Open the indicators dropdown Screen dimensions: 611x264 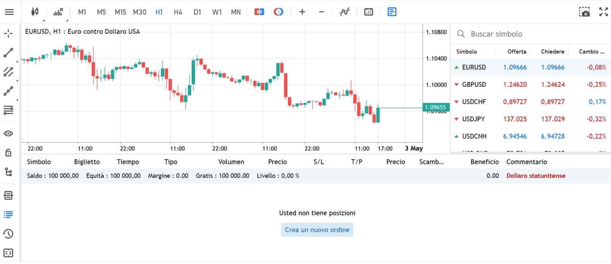coord(58,12)
